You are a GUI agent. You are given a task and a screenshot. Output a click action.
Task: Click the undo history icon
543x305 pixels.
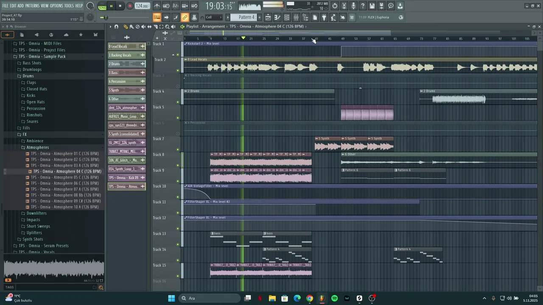pos(335,6)
